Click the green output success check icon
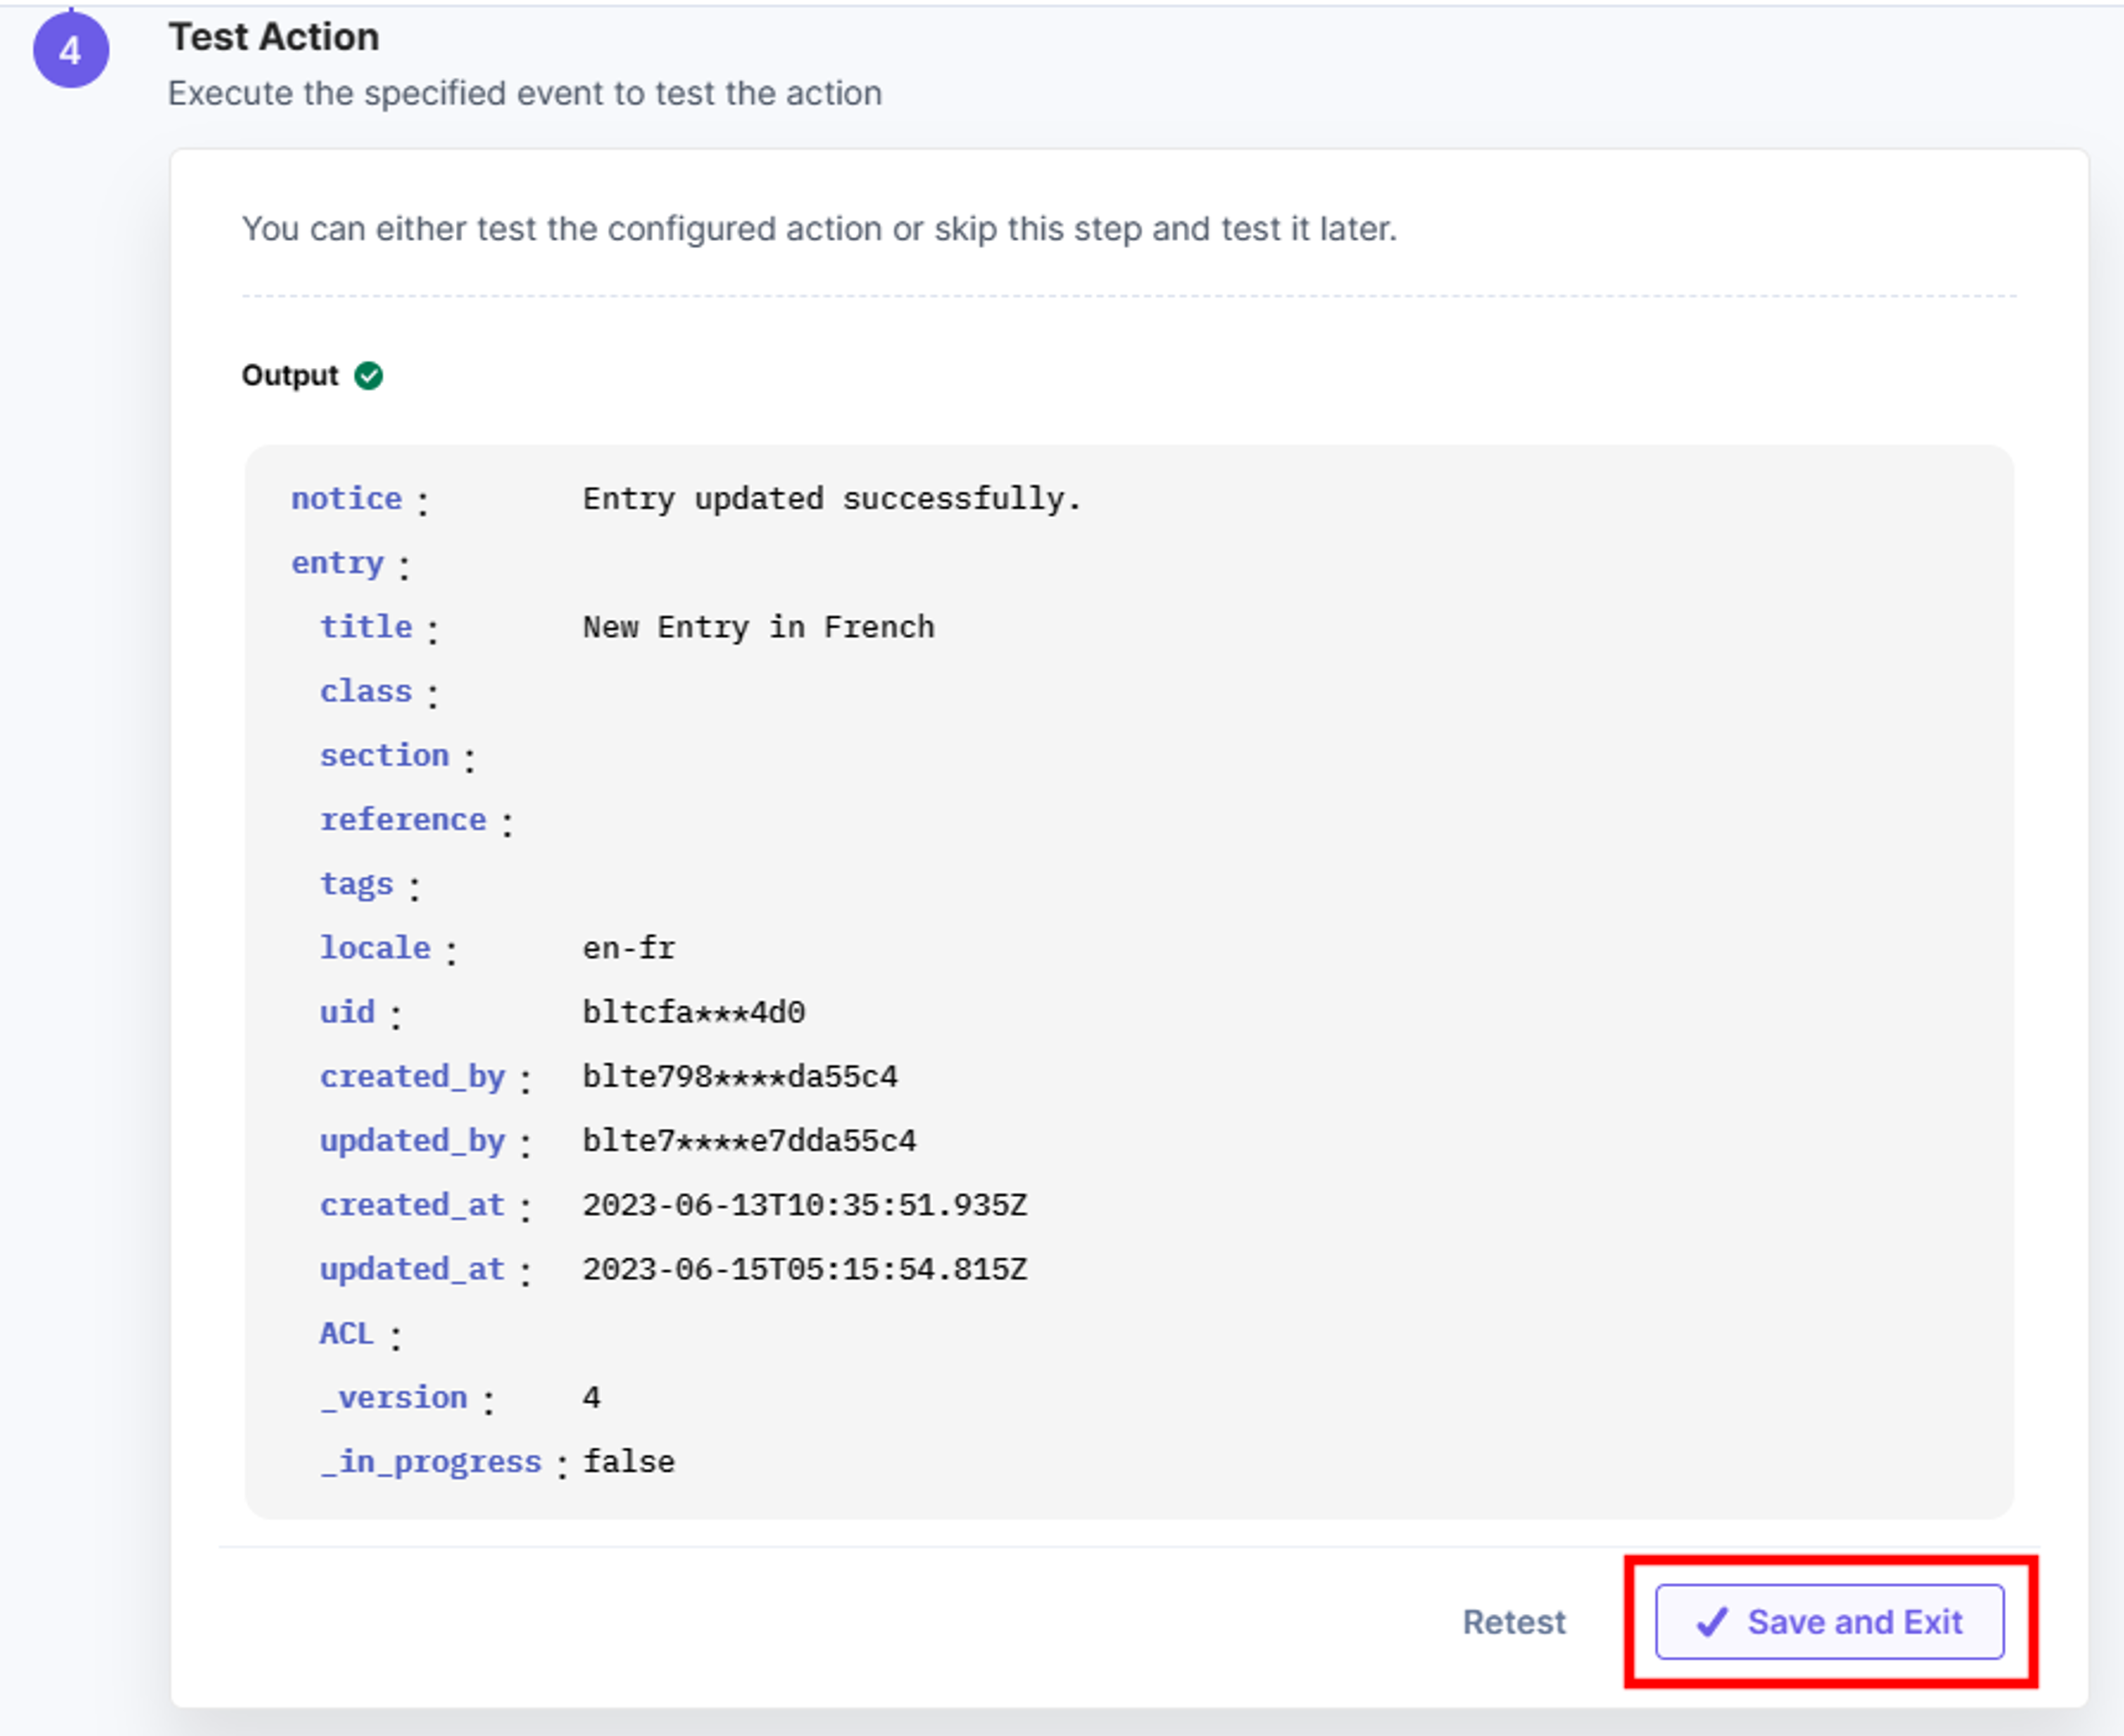 pyautogui.click(x=369, y=376)
